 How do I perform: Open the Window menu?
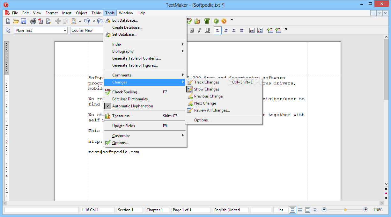click(126, 13)
